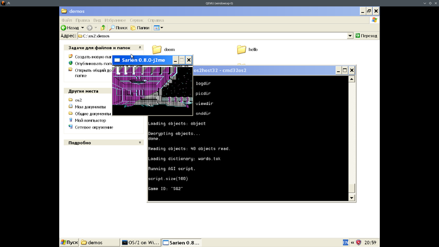Select the hello folder icon
Image resolution: width=439 pixels, height=247 pixels.
[241, 49]
